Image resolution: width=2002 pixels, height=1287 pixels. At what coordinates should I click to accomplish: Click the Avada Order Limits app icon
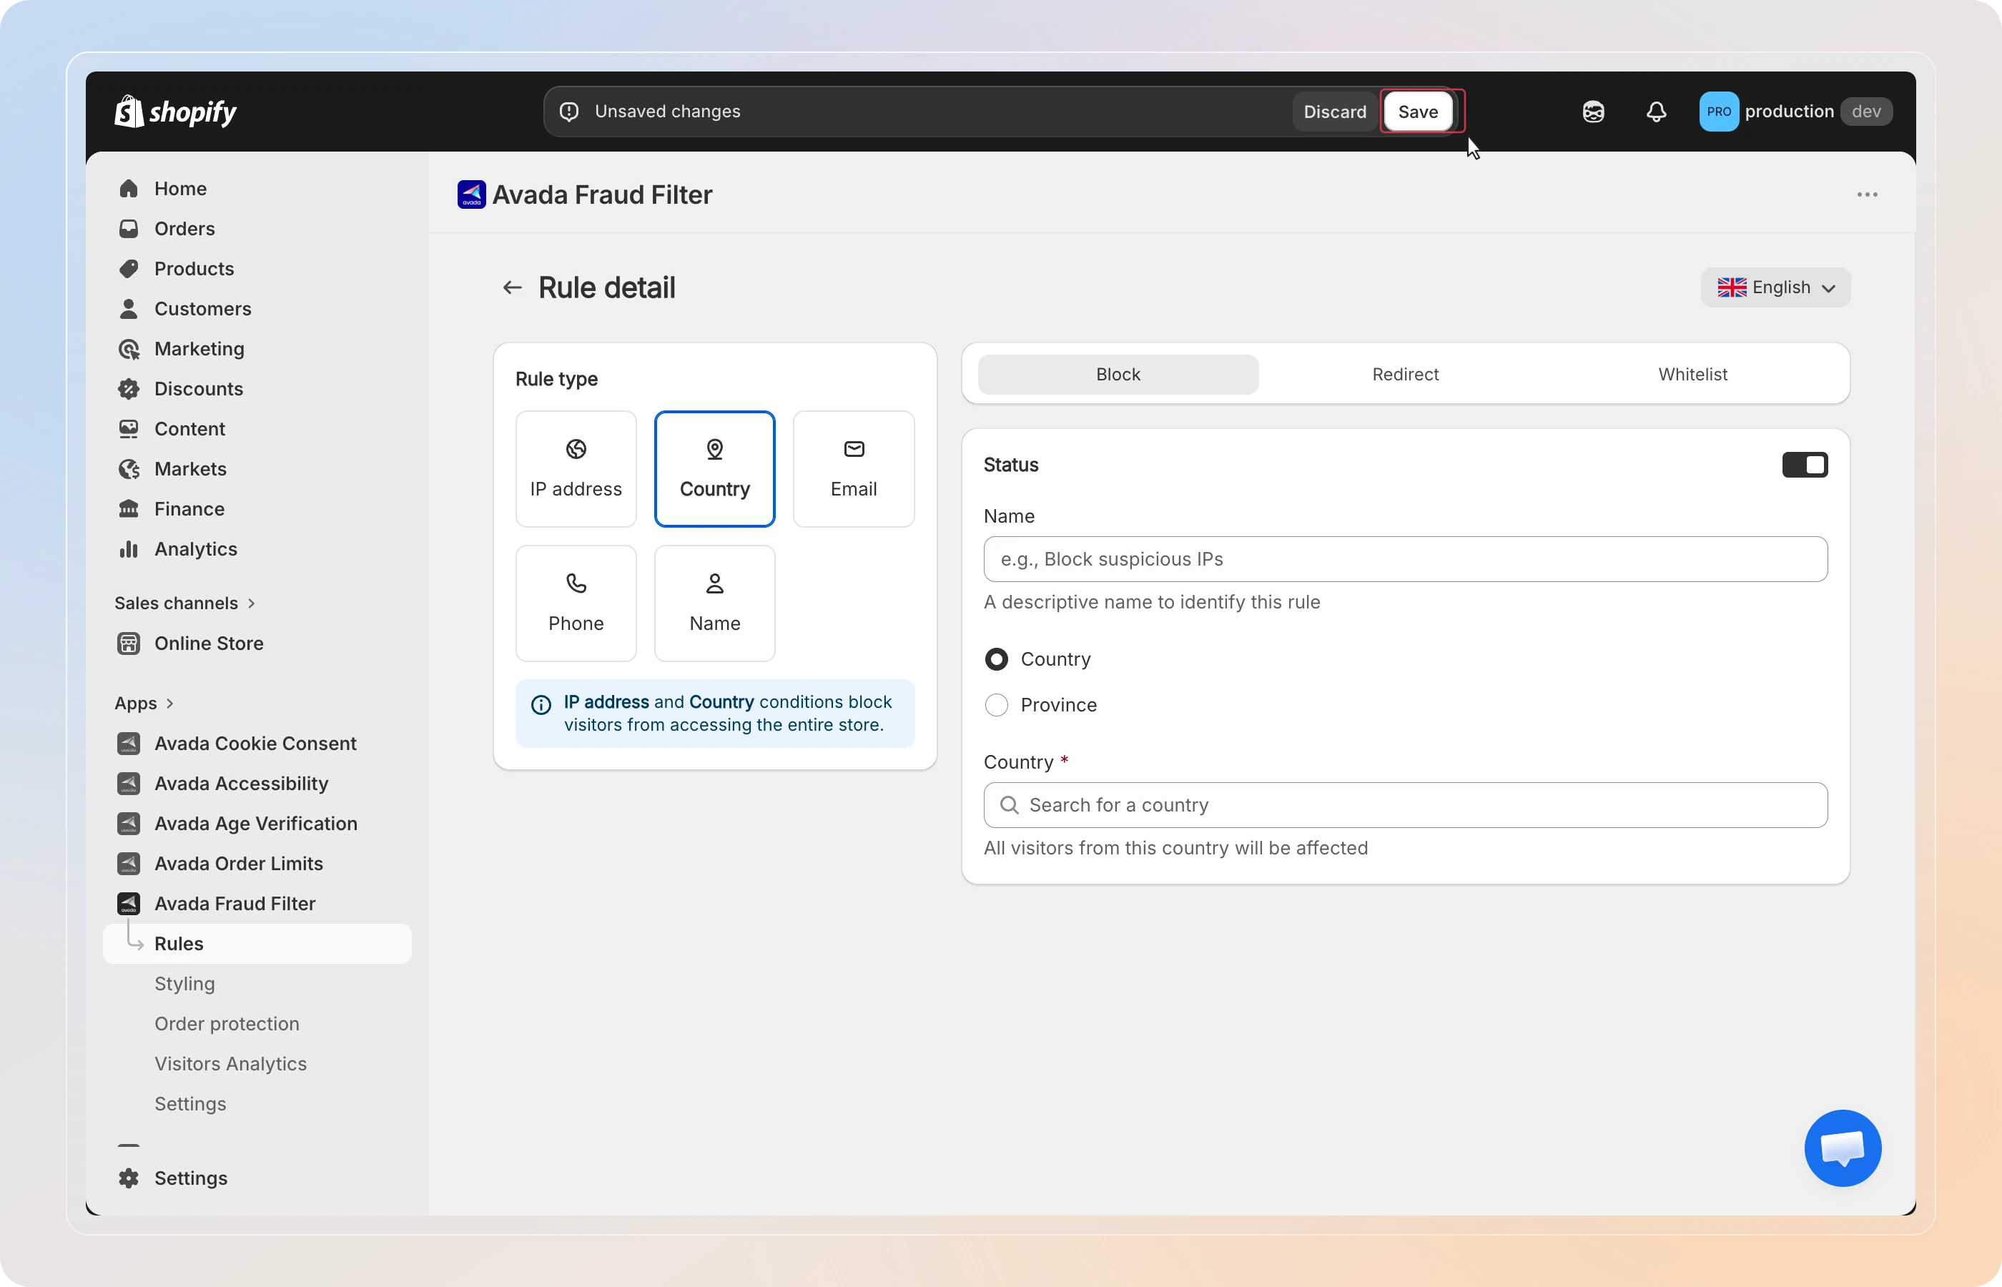click(129, 864)
